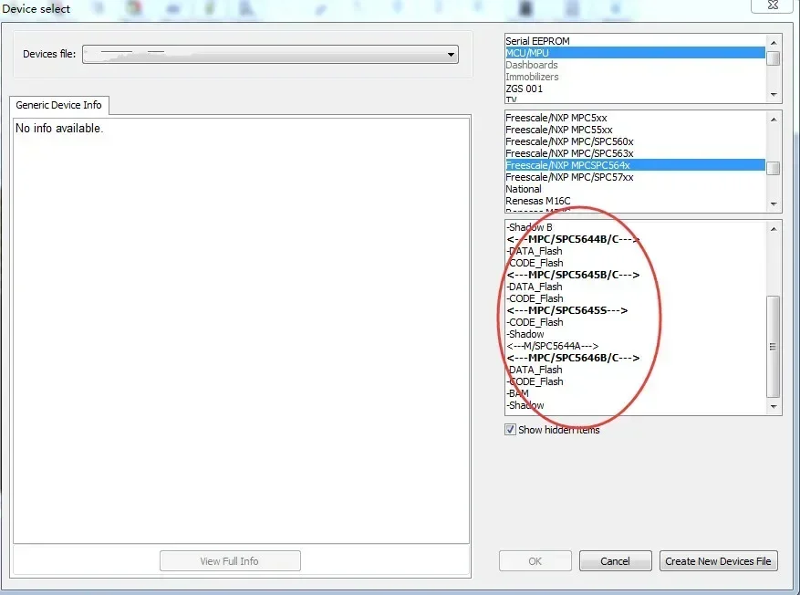Select the MPC/SPC5646B/C header row
800x595 pixels.
coord(635,358)
